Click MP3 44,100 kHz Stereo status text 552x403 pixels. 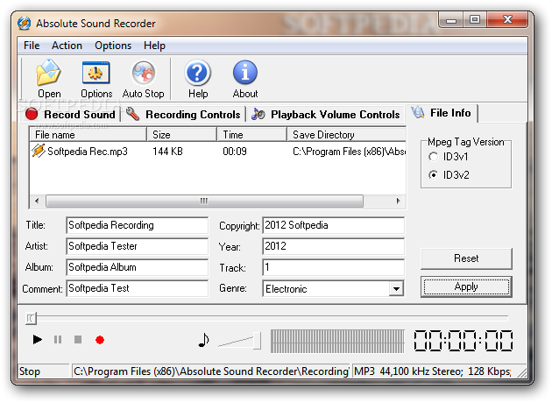432,371
